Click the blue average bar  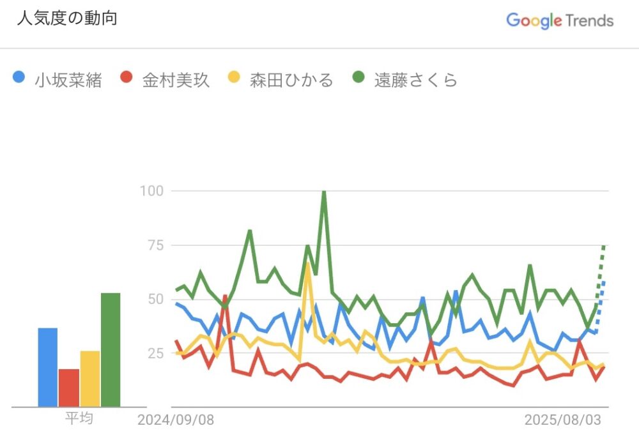pos(48,367)
